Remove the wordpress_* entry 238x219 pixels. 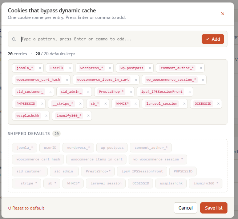tap(110, 68)
